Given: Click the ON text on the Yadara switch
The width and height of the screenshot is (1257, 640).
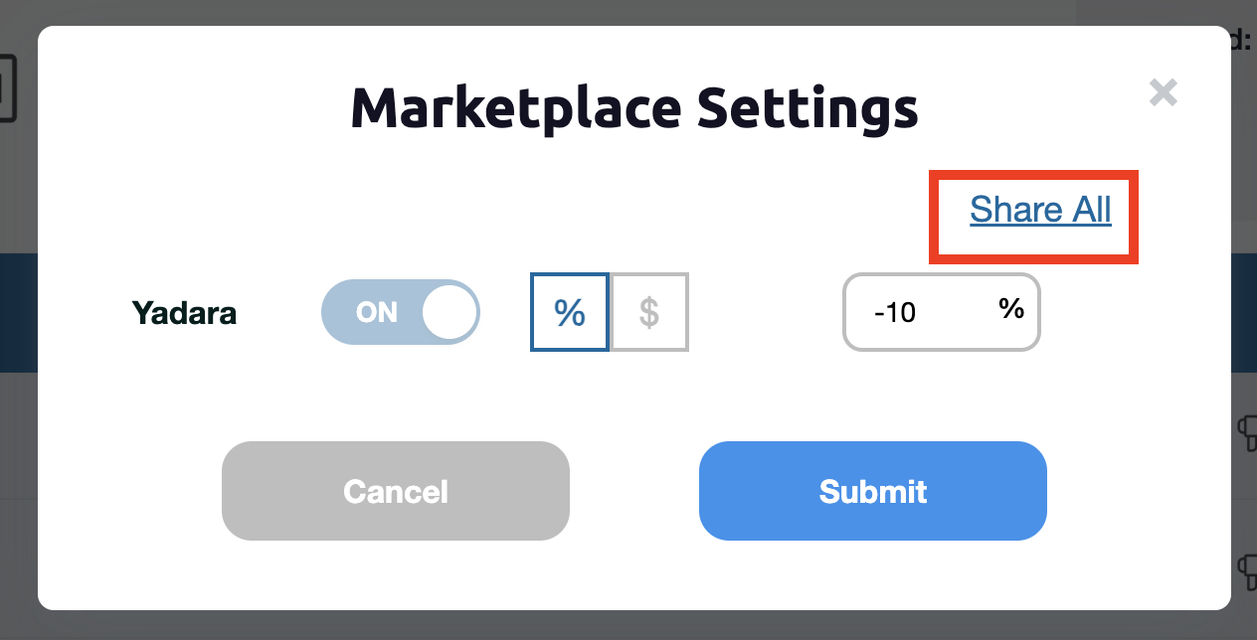Looking at the screenshot, I should click(377, 313).
